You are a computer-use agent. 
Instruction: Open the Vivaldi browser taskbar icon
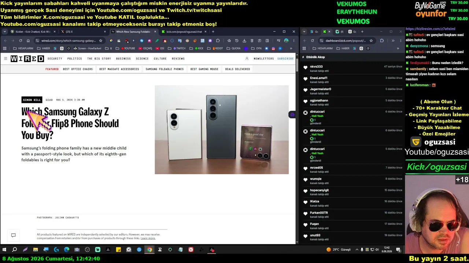coord(191,250)
